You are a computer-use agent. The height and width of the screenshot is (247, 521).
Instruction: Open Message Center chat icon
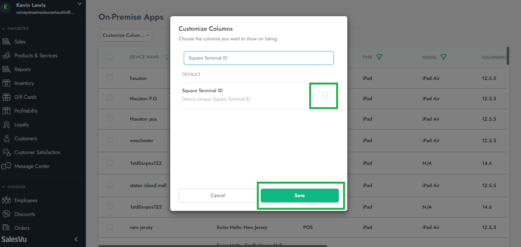coord(6,166)
